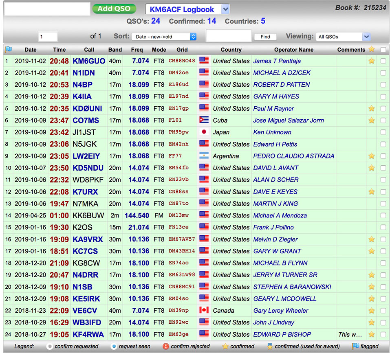This screenshot has width=390, height=353.
Task: Click the confirmed star for KDØUNI row
Action: tap(372, 109)
